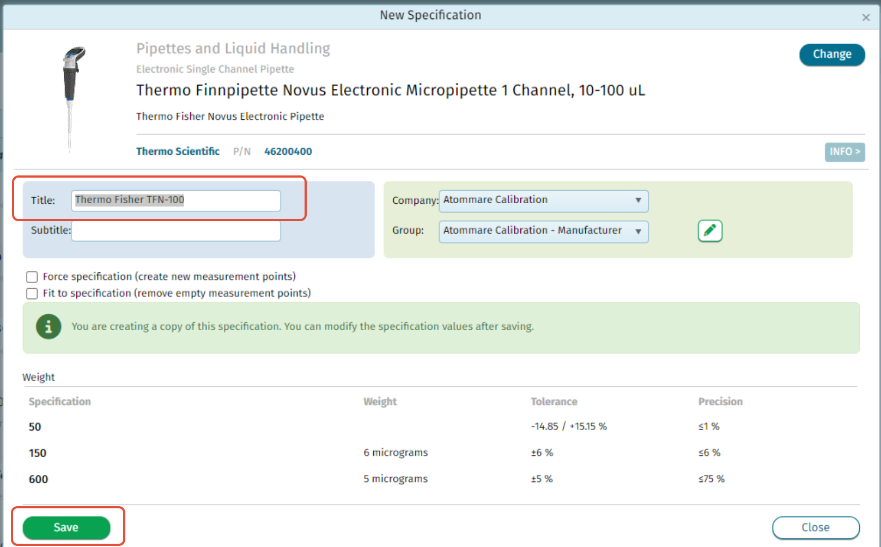
Task: Click the Weight section label above table
Action: [39, 377]
